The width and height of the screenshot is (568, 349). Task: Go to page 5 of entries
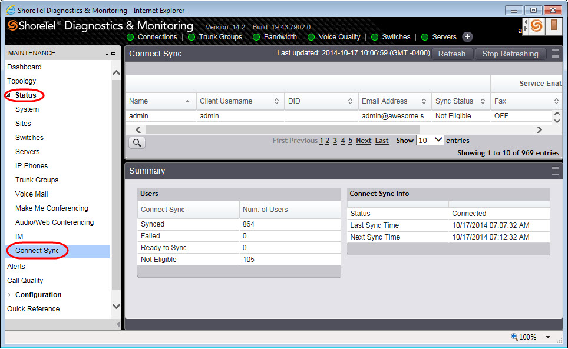[351, 141]
